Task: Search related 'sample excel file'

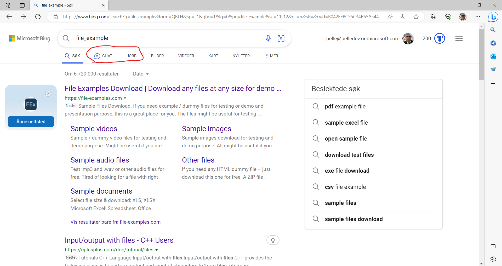Action: tap(374, 123)
